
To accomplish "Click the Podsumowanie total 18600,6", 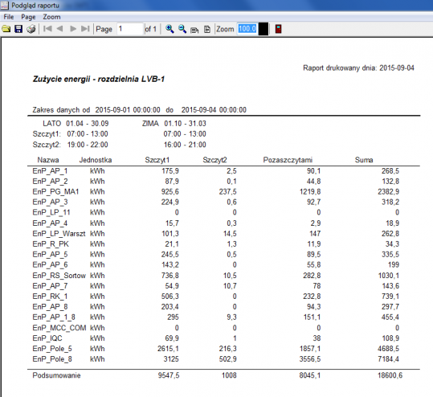I will click(390, 375).
